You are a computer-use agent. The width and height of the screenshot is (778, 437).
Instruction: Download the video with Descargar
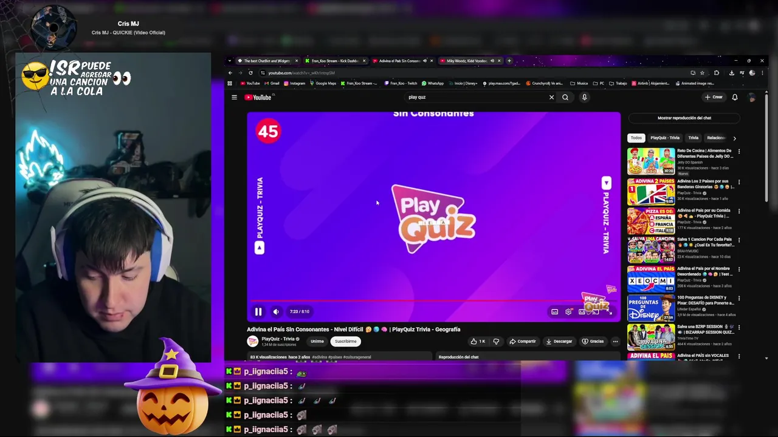tap(559, 341)
